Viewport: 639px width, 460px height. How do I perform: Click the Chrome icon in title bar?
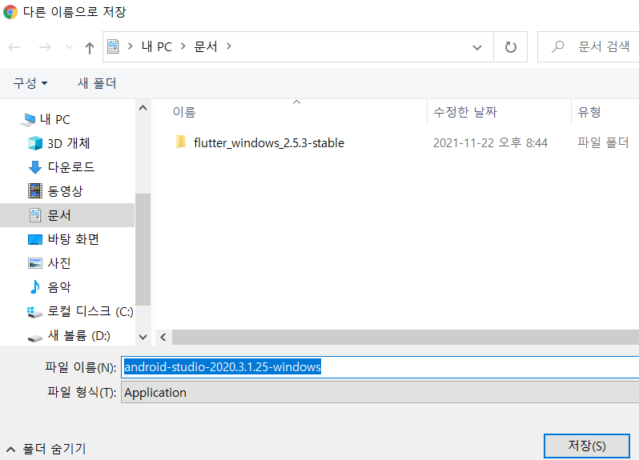click(x=10, y=12)
